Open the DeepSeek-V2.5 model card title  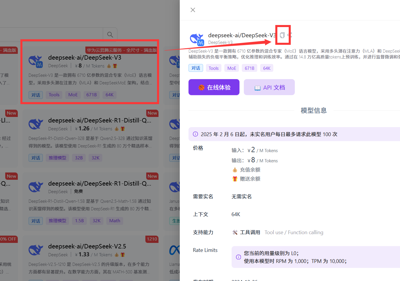(87, 246)
